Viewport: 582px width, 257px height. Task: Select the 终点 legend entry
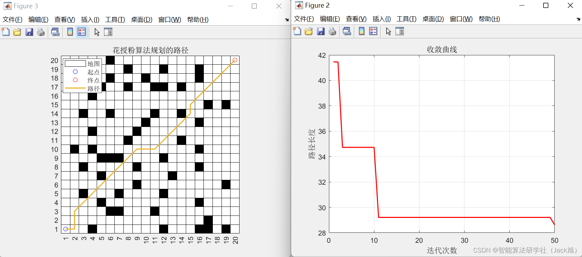[82, 80]
